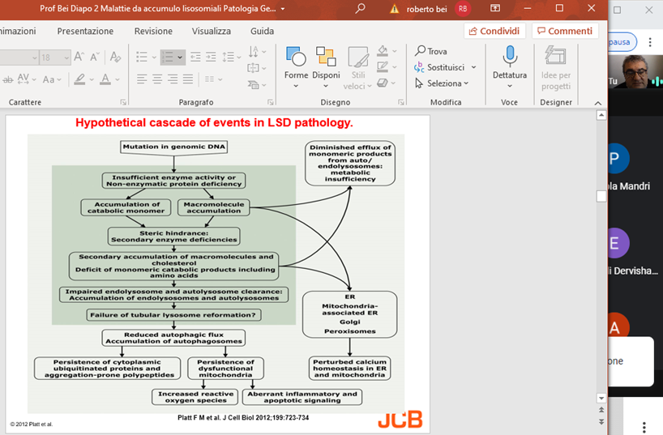Image resolution: width=663 pixels, height=435 pixels.
Task: Apply the font color A swatch
Action: [x=105, y=79]
